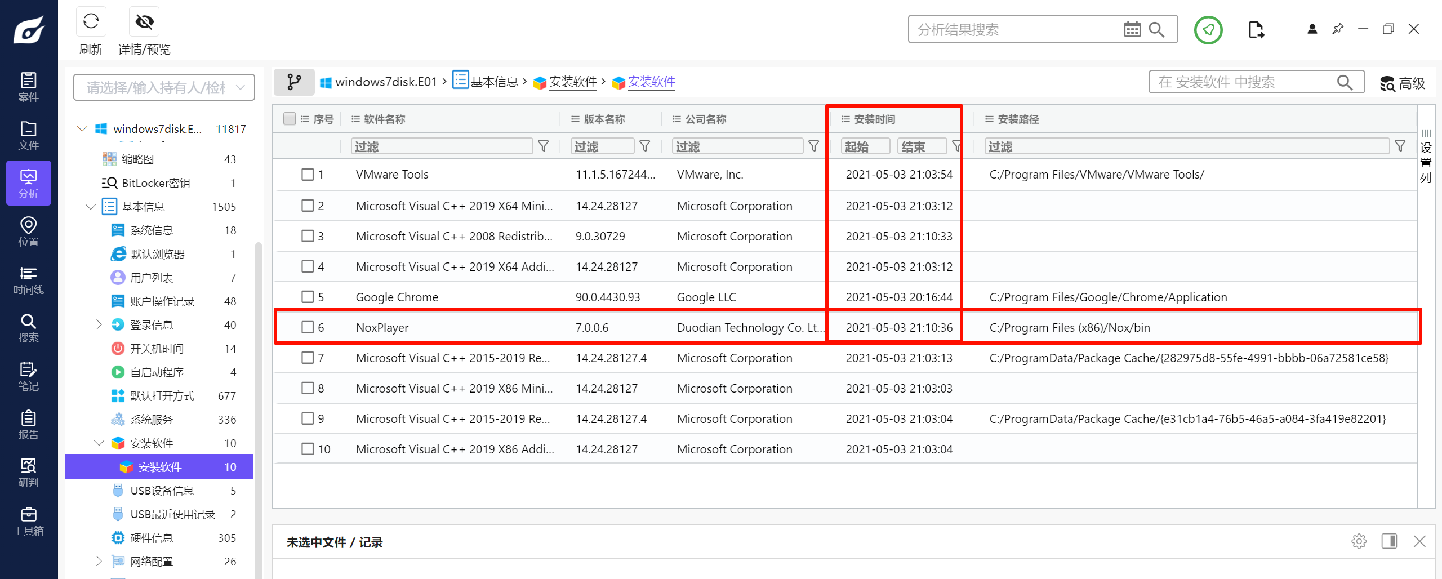Open the 研判 sidebar section

(x=29, y=473)
